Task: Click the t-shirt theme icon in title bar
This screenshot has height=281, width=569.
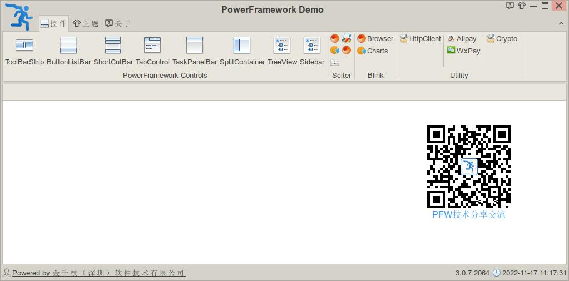Action: click(x=522, y=6)
